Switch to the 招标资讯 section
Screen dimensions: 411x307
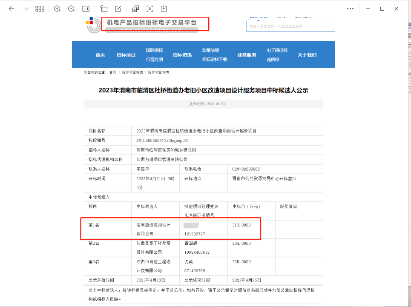click(182, 55)
